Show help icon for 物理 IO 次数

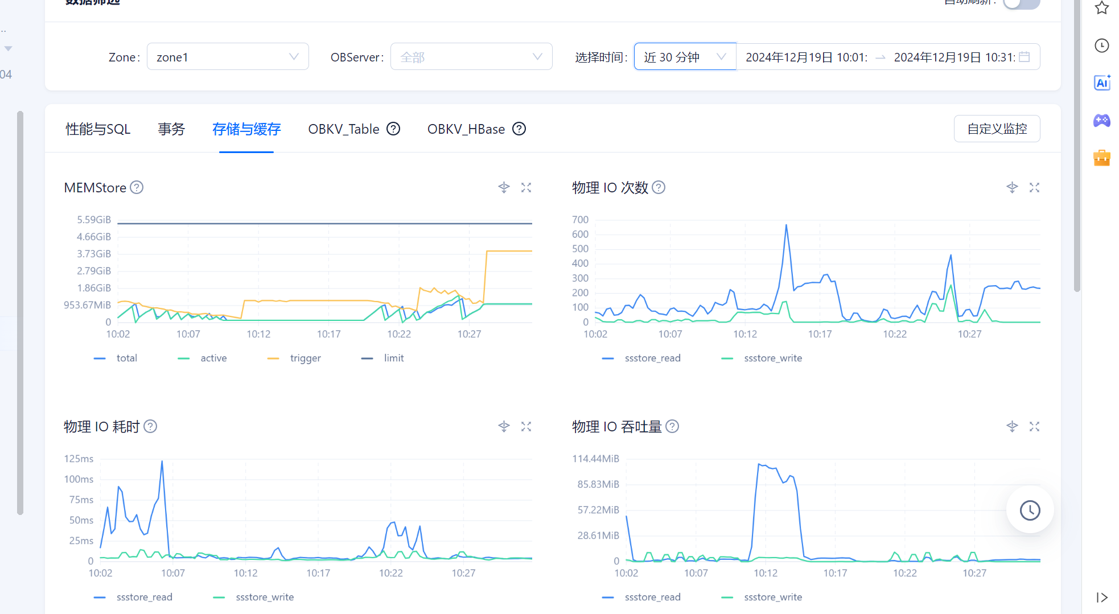pyautogui.click(x=659, y=187)
